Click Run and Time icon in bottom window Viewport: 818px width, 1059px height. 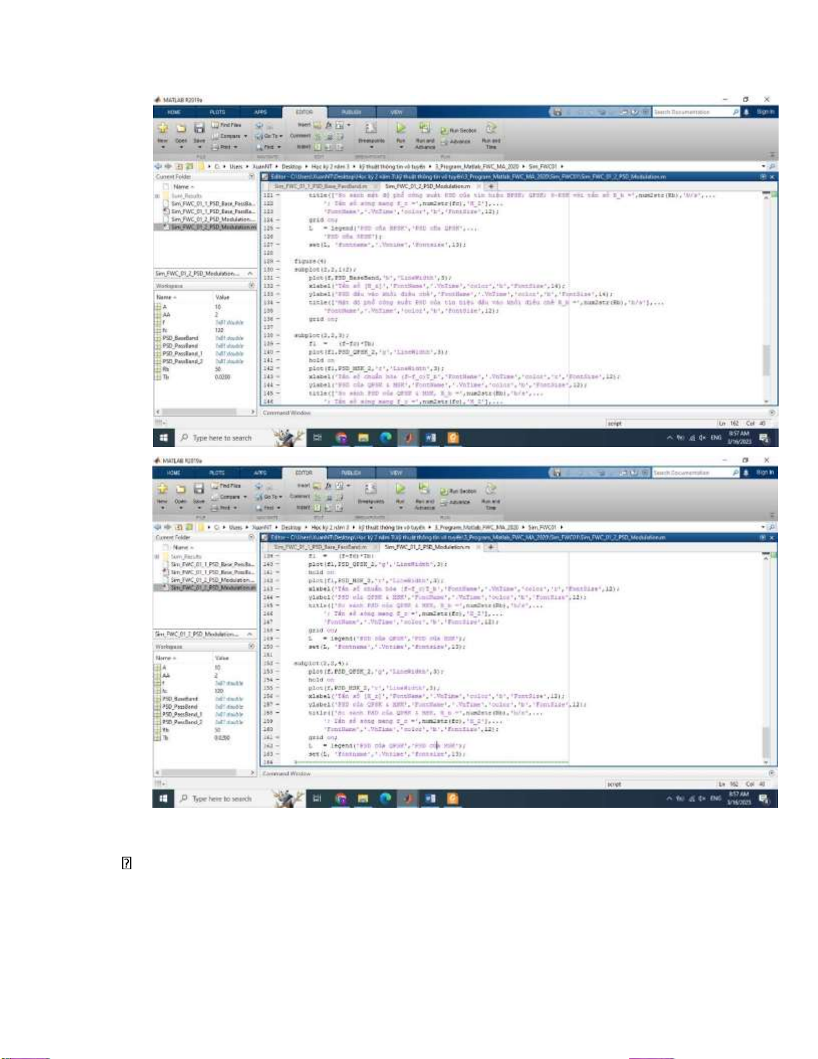491,492
